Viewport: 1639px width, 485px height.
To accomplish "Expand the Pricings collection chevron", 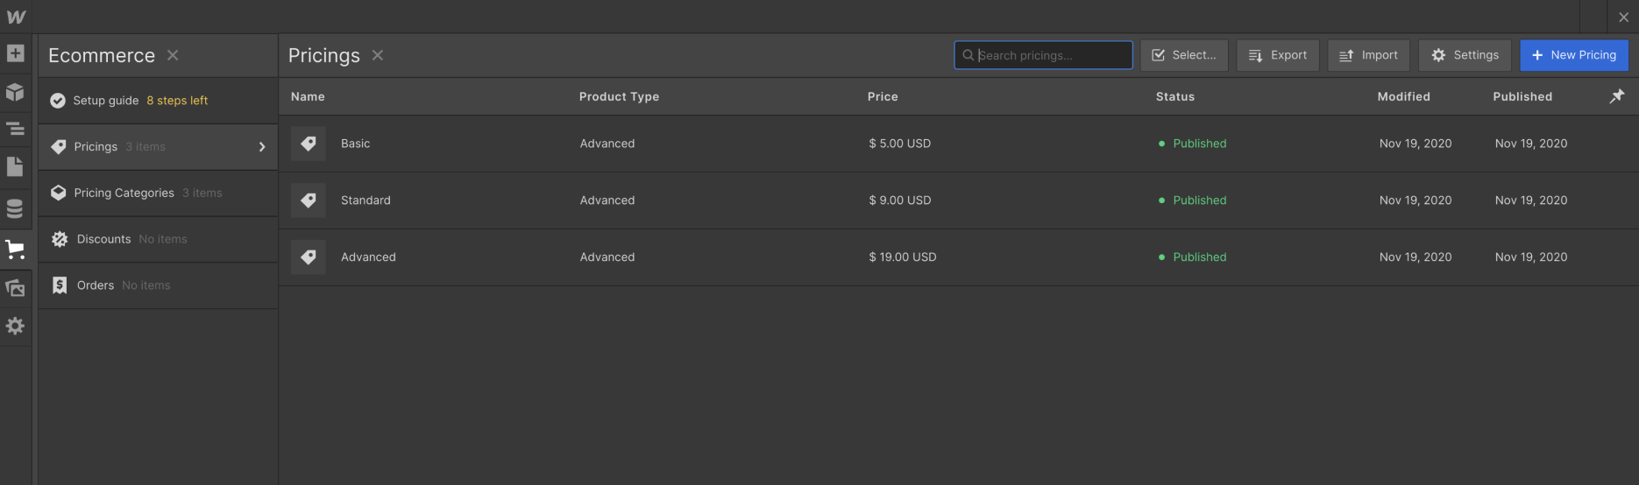I will point(261,147).
